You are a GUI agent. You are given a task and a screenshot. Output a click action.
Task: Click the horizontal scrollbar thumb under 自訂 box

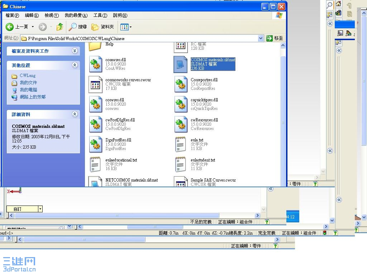tap(117, 215)
